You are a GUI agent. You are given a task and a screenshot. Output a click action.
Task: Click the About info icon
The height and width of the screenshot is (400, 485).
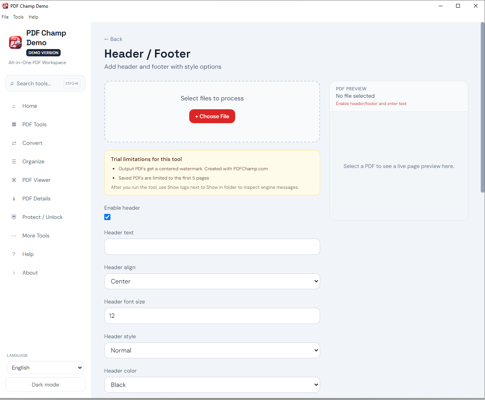pyautogui.click(x=14, y=273)
